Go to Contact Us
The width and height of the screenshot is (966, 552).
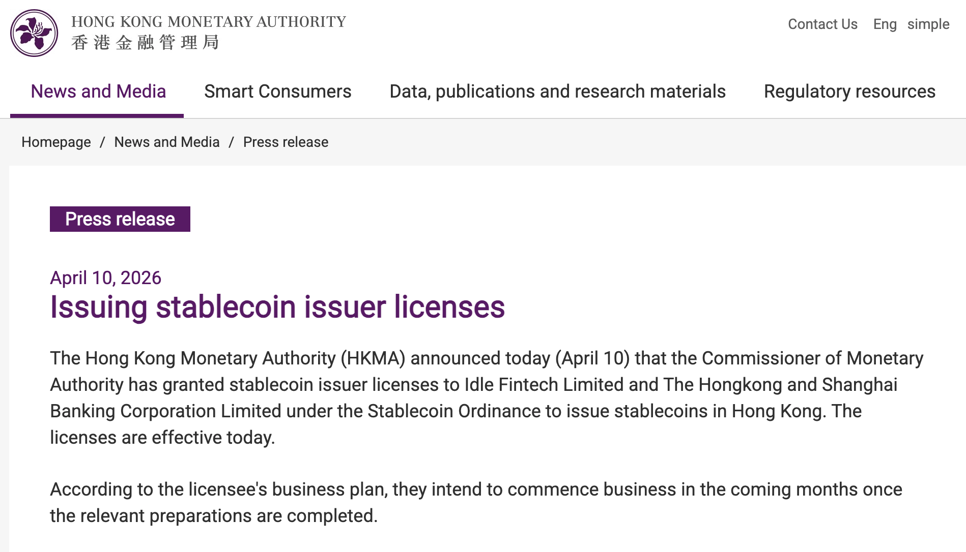822,24
